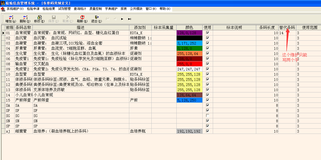
Task: Open the 帮助 menu
Action: pyautogui.click(x=165, y=9)
